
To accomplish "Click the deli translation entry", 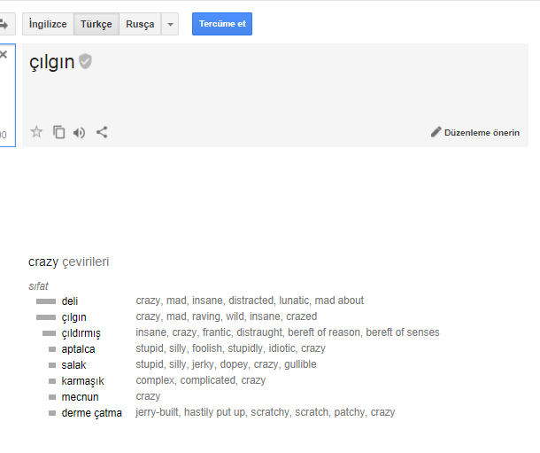I will click(x=70, y=301).
